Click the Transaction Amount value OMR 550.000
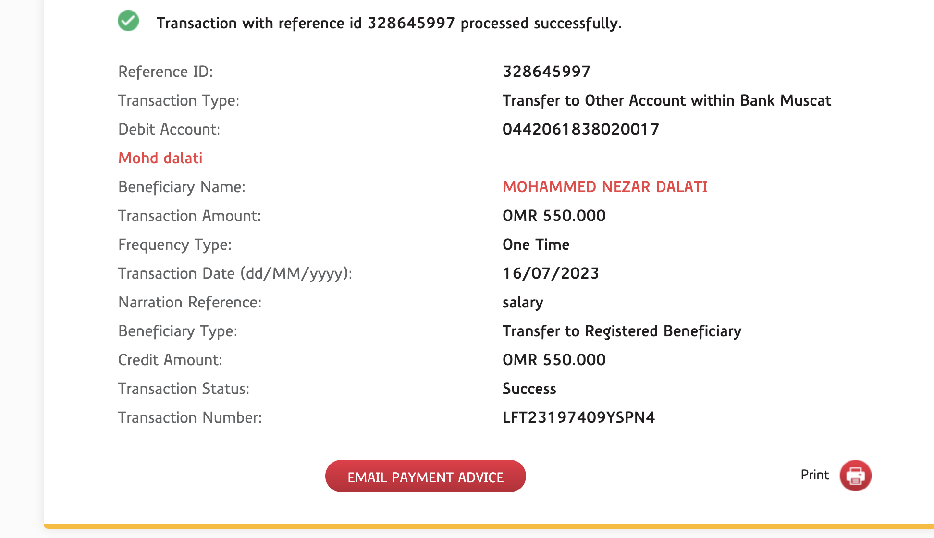This screenshot has height=538, width=934. pos(554,216)
